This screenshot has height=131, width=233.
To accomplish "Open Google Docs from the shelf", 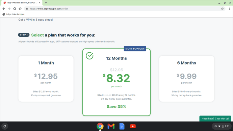I will [122, 126].
